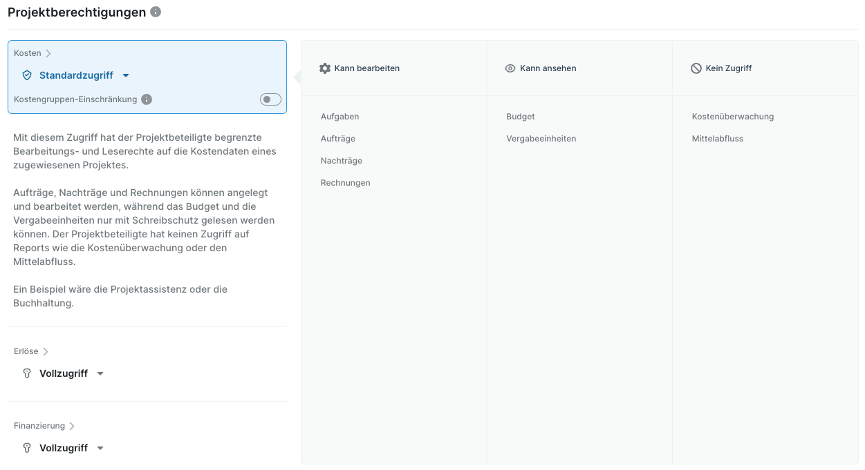Click the gear icon beside Kann bearbeiten
This screenshot has height=470, width=865.
325,68
